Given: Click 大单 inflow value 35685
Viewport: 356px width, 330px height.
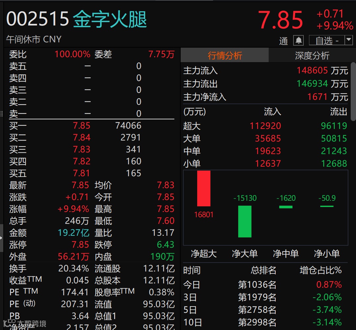Looking at the screenshot, I should (x=268, y=139).
